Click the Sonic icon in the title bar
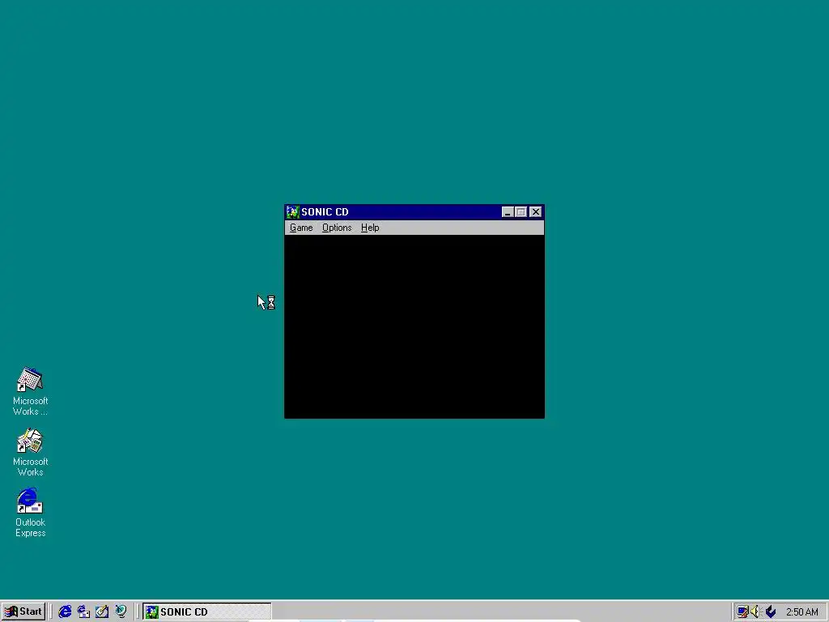The height and width of the screenshot is (622, 829). [293, 212]
